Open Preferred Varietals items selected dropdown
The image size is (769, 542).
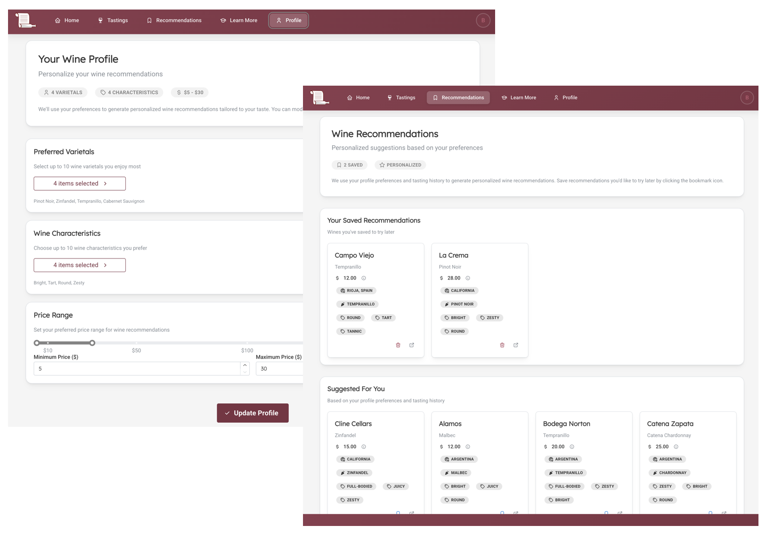(x=80, y=183)
